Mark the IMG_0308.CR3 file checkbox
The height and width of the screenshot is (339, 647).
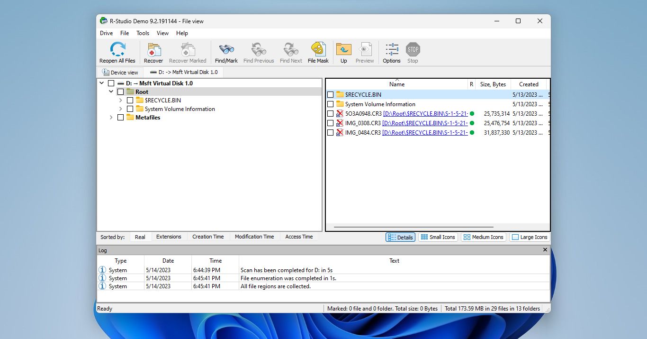point(330,123)
